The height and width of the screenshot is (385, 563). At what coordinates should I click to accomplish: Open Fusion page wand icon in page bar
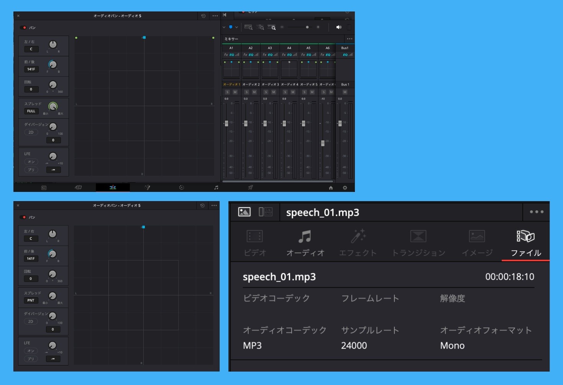point(147,187)
